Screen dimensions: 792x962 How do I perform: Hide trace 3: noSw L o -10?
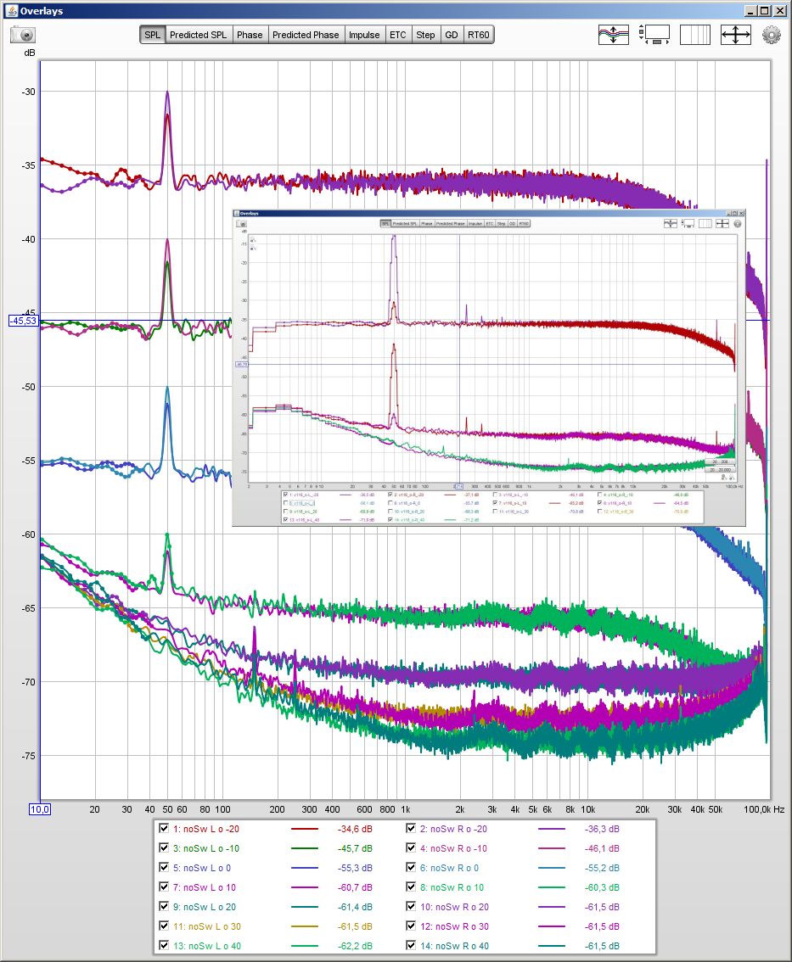tap(164, 847)
